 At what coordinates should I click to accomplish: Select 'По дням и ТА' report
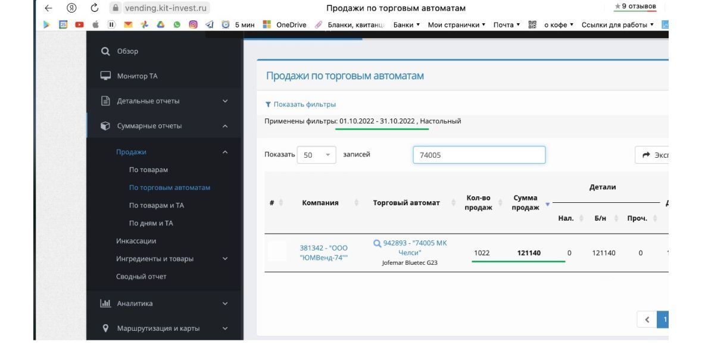pyautogui.click(x=151, y=223)
